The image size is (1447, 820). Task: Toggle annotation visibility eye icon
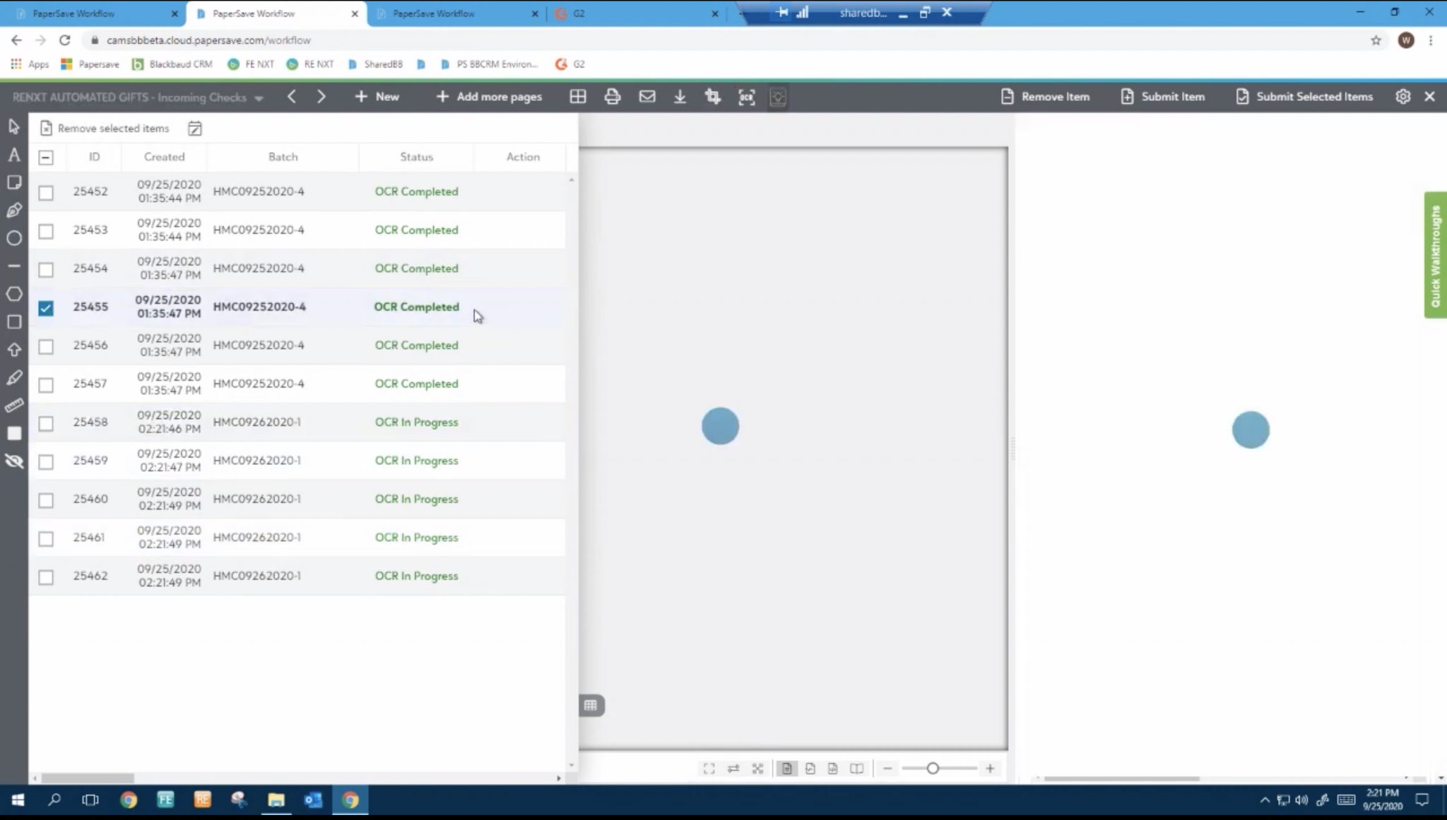point(14,462)
